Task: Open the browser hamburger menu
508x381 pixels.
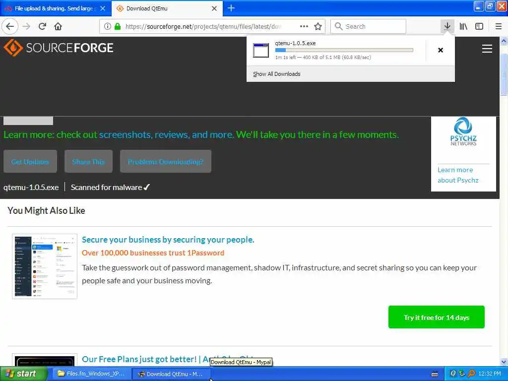Action: pos(498,26)
